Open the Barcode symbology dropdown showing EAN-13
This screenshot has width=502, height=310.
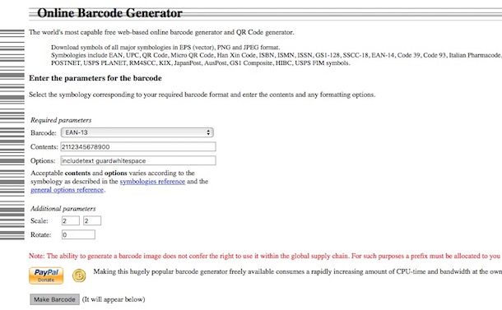pyautogui.click(x=137, y=132)
